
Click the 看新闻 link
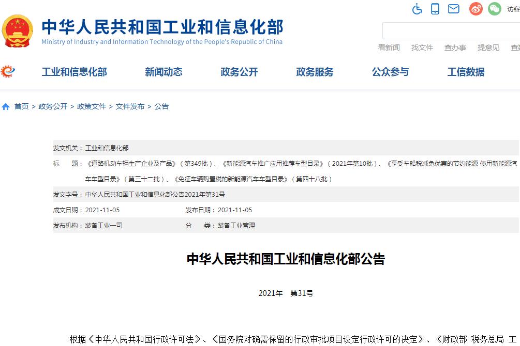click(x=389, y=48)
